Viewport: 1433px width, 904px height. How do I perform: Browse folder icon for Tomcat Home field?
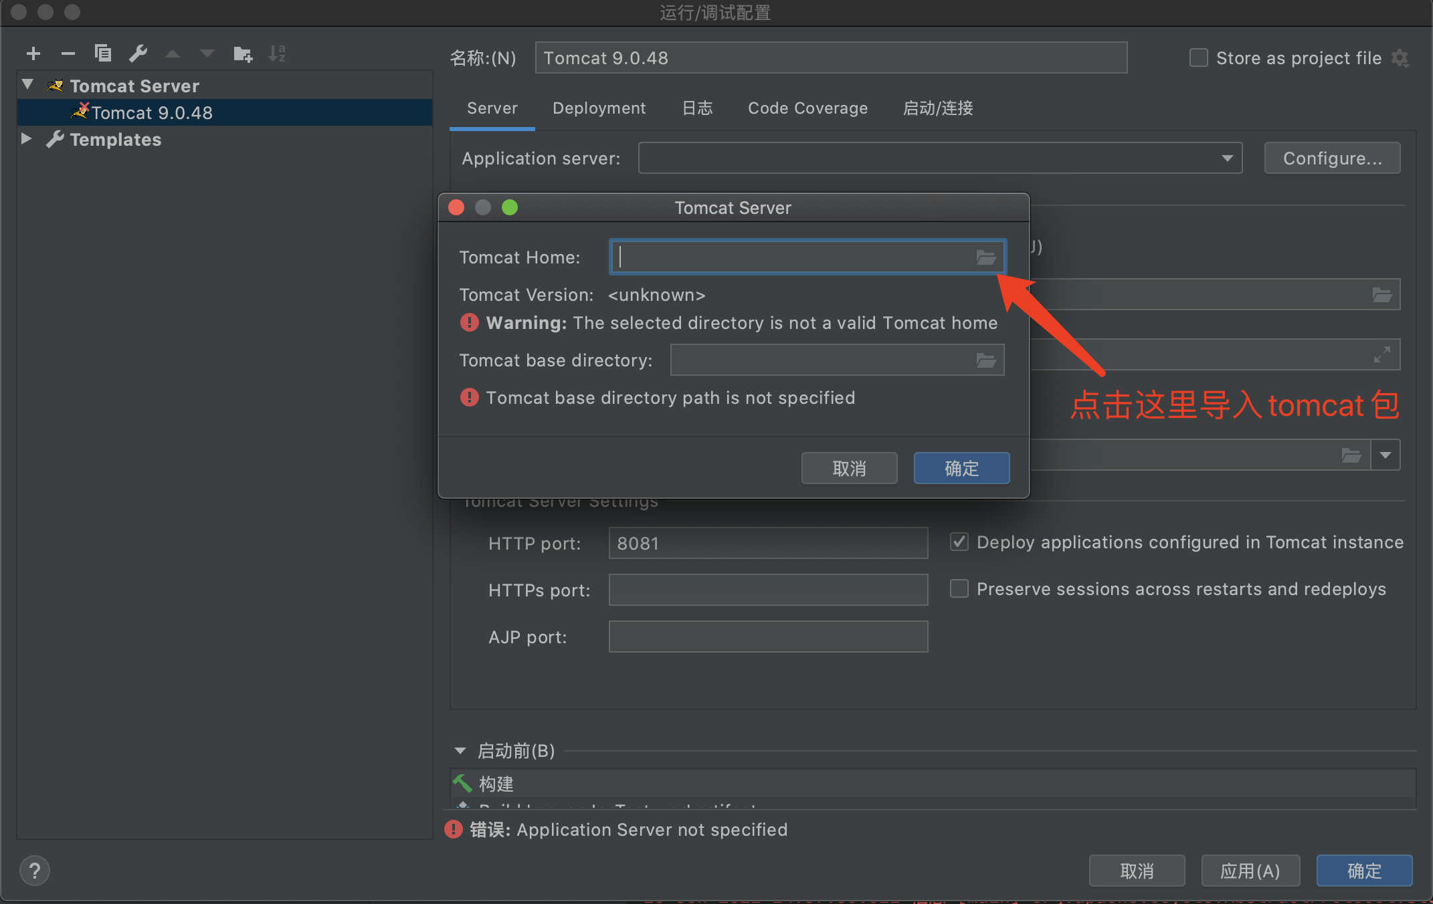(x=986, y=257)
